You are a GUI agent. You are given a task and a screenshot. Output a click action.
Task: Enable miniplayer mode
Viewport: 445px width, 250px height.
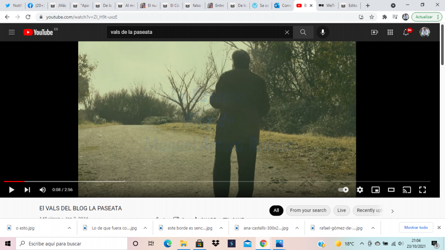(x=375, y=190)
